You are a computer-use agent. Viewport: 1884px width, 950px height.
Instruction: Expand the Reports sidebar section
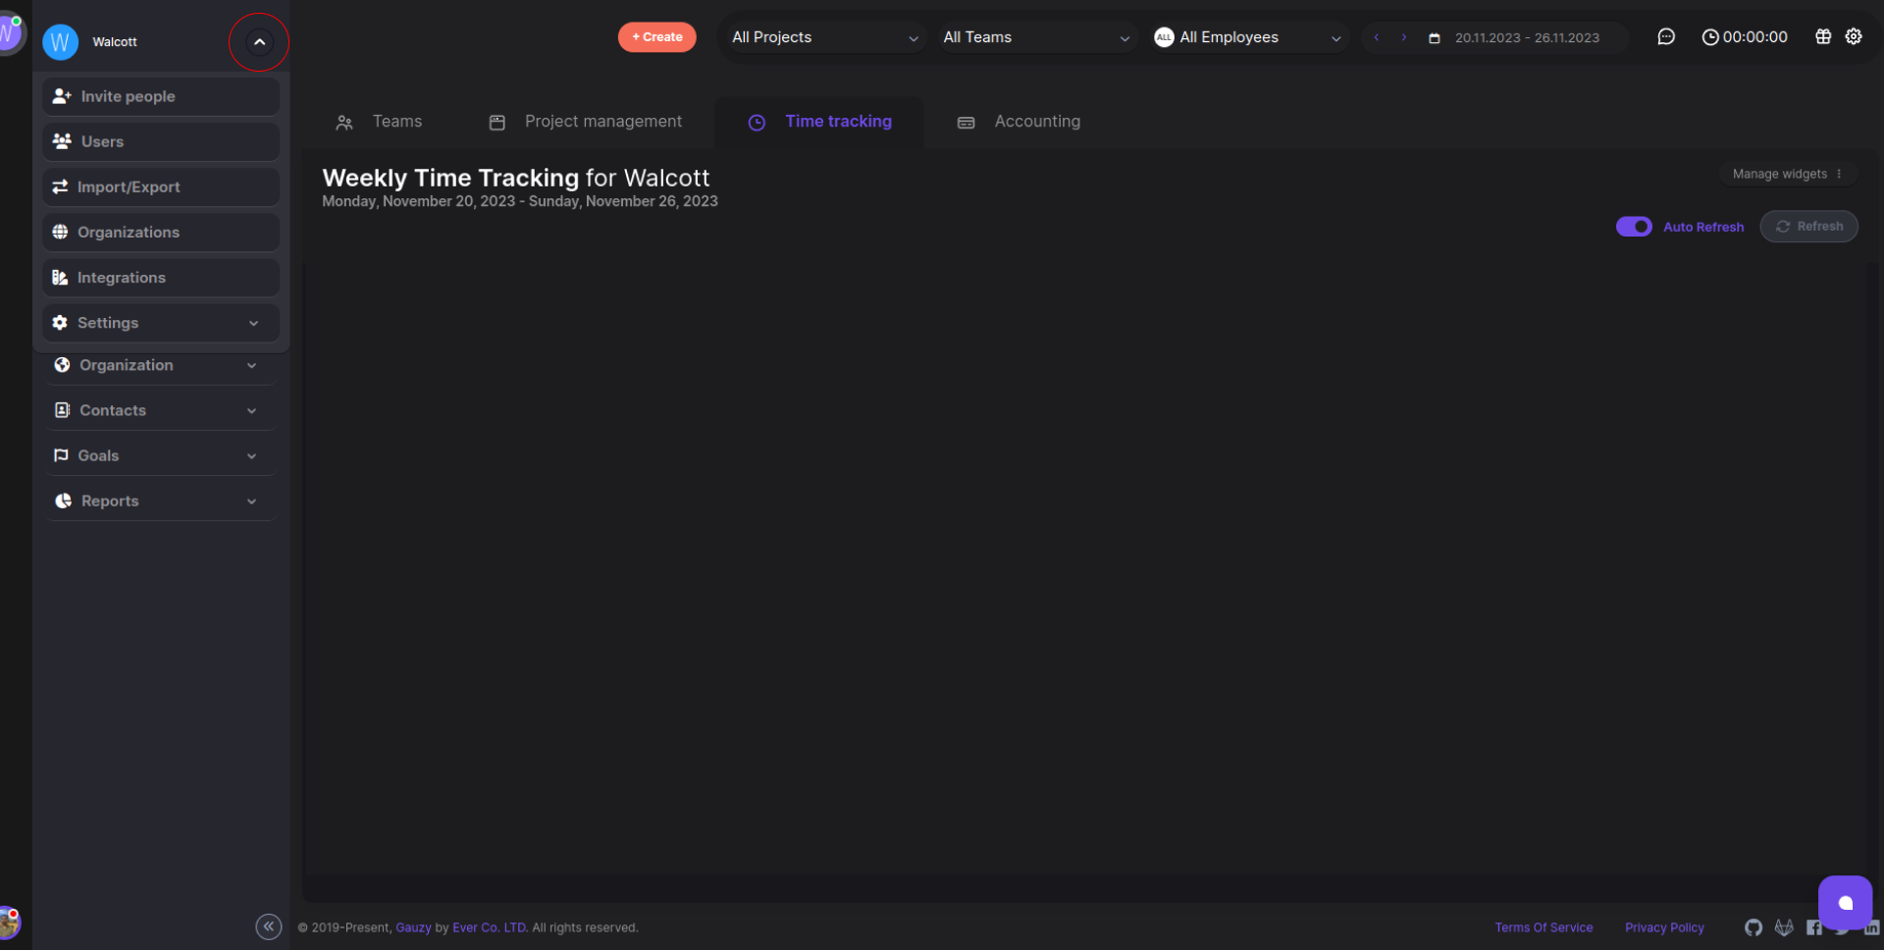click(161, 501)
